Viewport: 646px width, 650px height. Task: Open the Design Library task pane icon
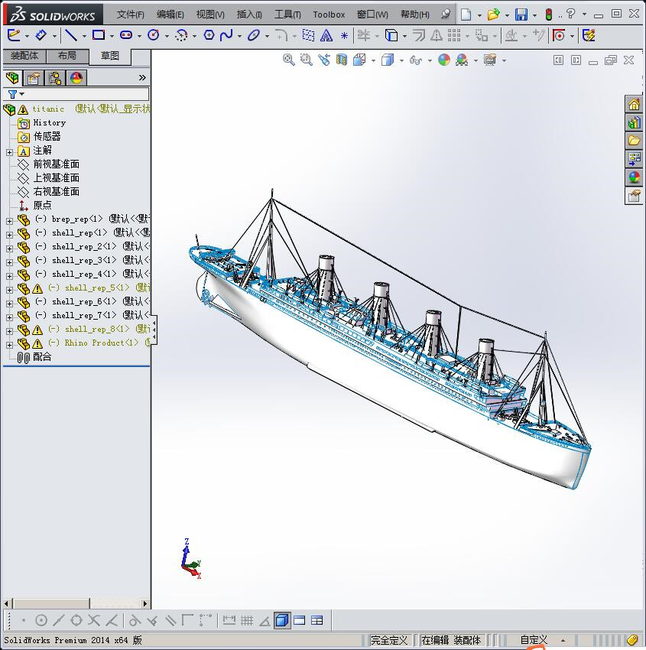pos(634,122)
